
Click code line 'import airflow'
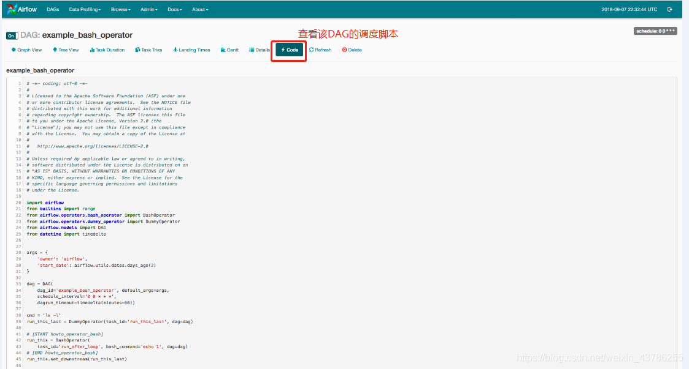click(x=45, y=203)
